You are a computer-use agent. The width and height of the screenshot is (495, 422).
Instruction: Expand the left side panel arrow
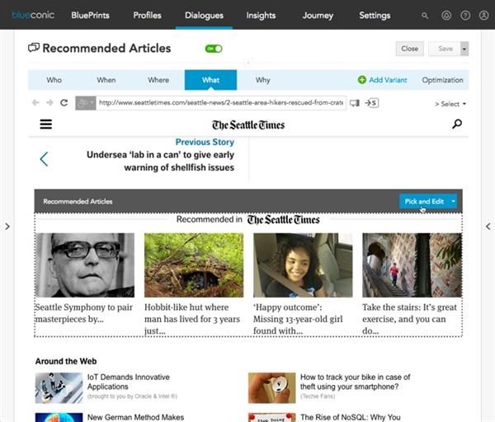[7, 226]
